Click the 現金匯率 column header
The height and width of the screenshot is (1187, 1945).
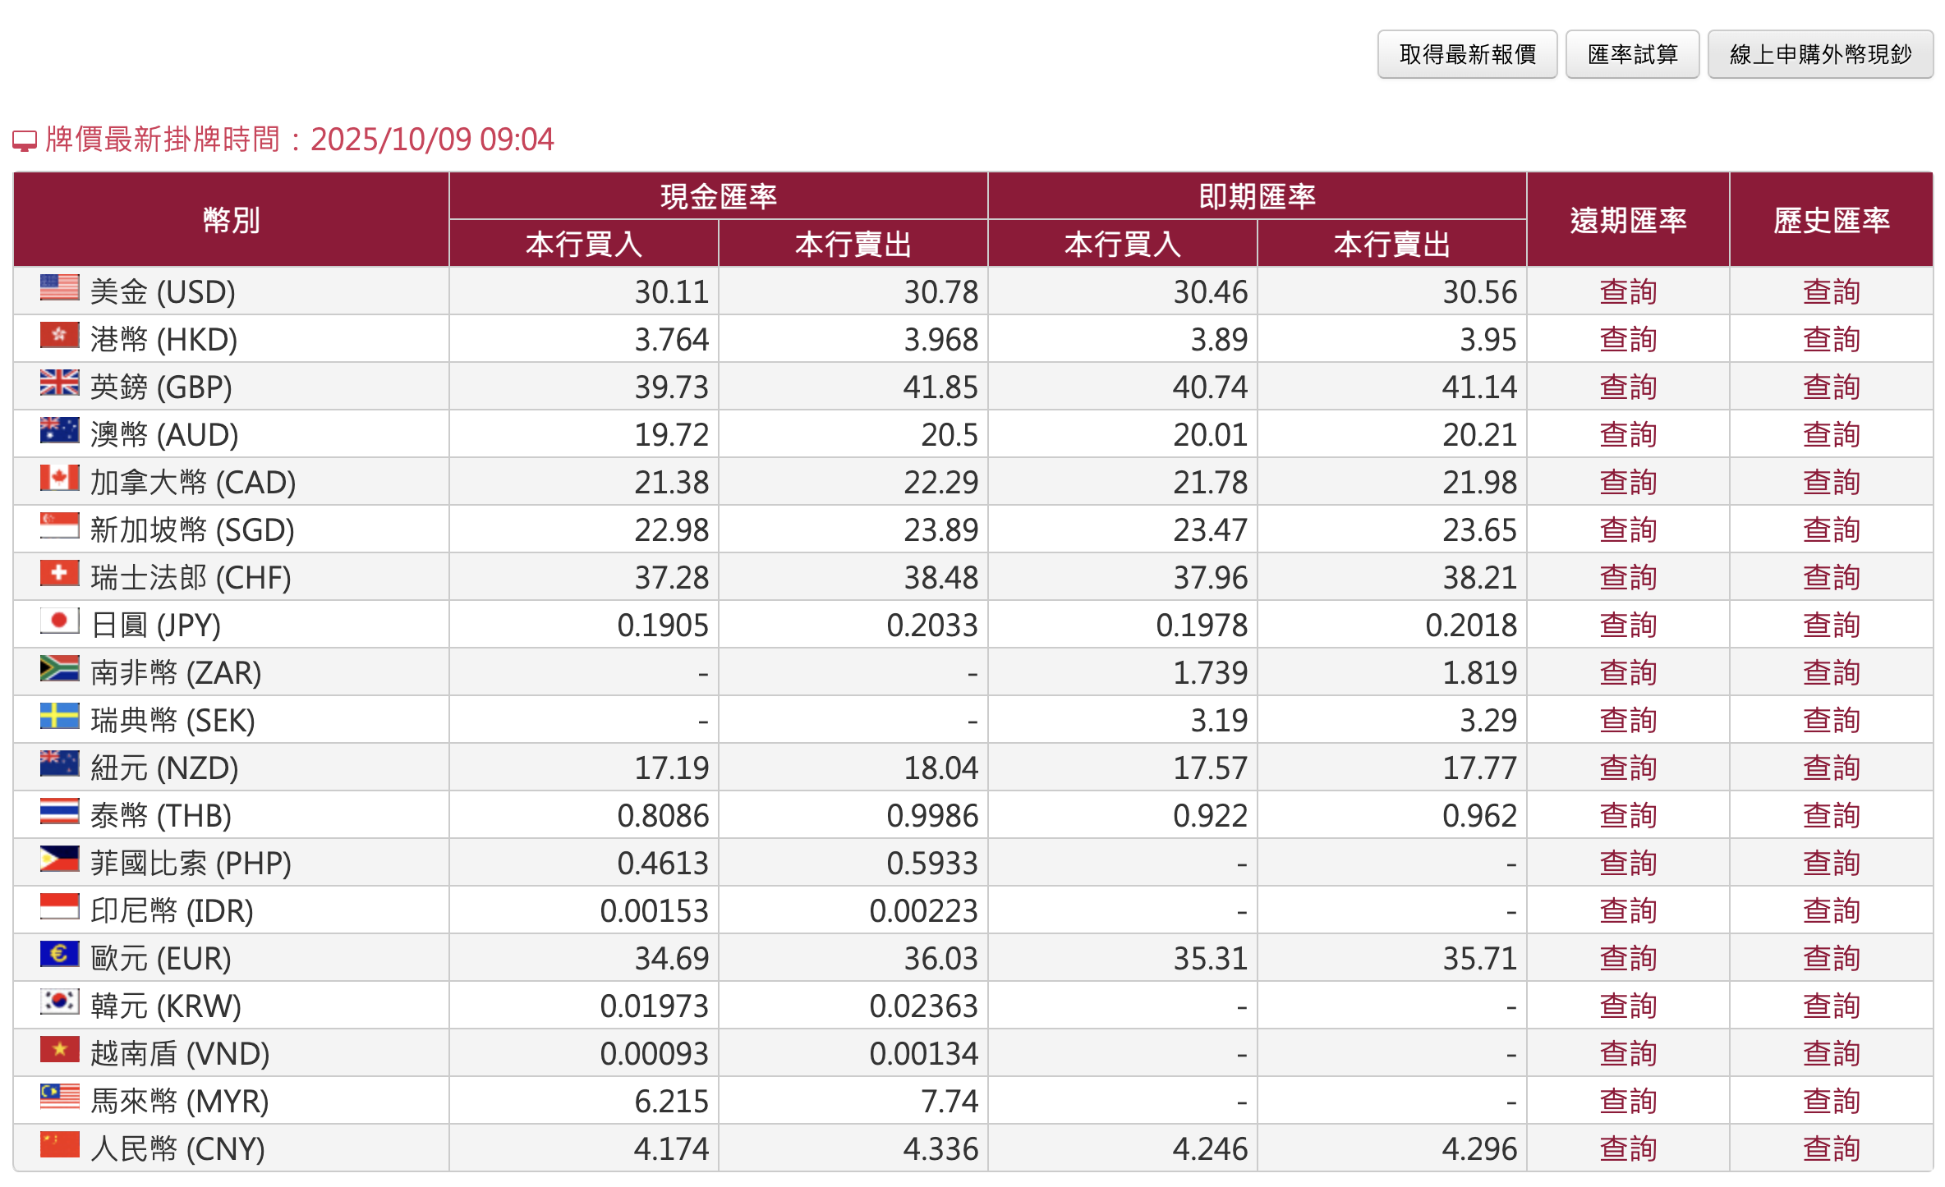[718, 196]
